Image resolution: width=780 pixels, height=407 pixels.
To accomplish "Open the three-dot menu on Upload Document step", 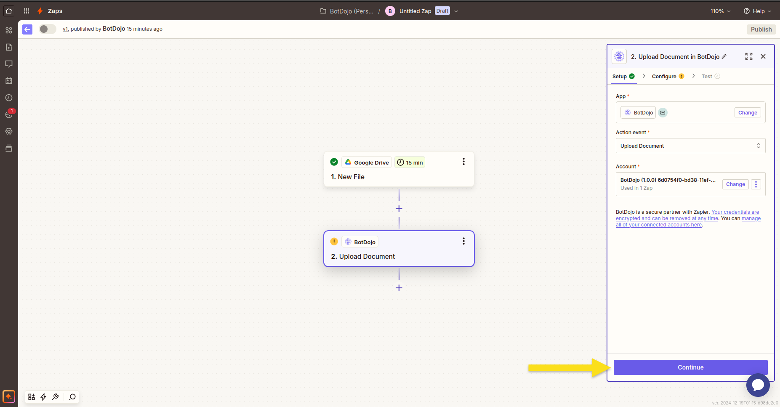I will (x=463, y=241).
